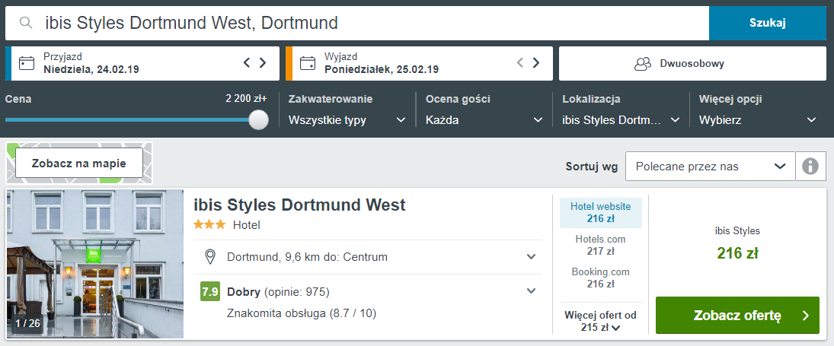
Task: Open the hotel photo thumbnail
Action: coord(94,264)
